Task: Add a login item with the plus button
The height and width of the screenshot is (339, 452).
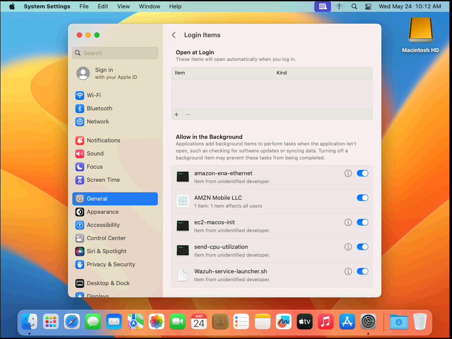Action: point(176,114)
